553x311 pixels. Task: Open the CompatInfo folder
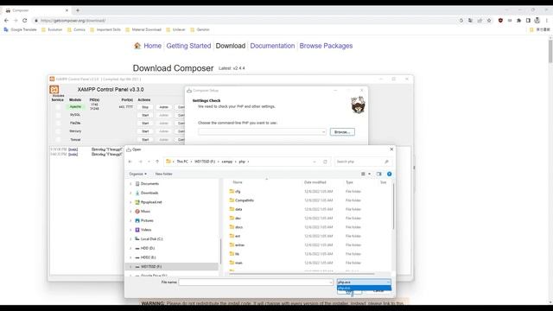[241, 200]
